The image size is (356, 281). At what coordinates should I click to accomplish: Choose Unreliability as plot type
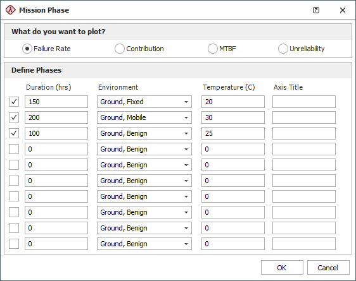tap(283, 49)
